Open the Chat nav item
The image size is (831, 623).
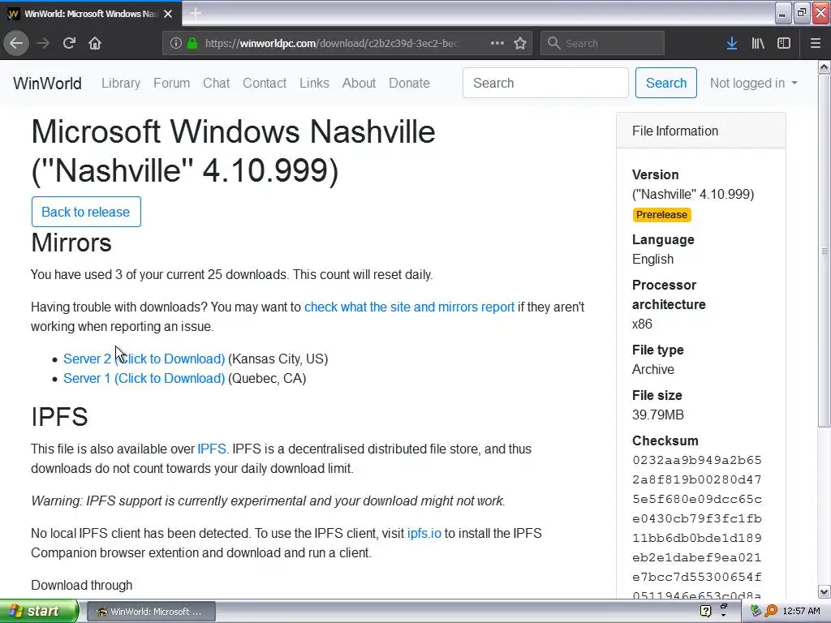(216, 84)
